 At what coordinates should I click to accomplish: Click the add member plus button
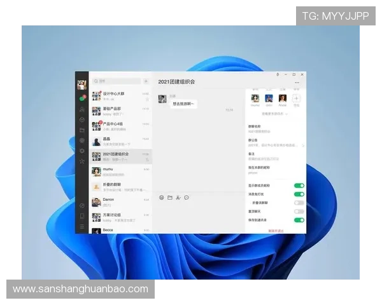click(x=296, y=98)
